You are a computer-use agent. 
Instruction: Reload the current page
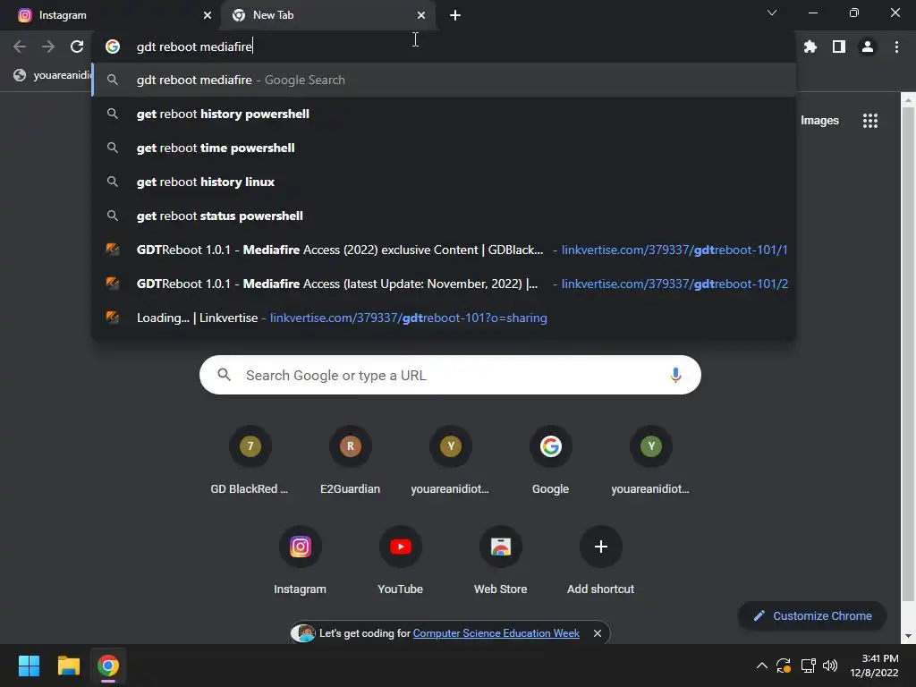click(77, 47)
